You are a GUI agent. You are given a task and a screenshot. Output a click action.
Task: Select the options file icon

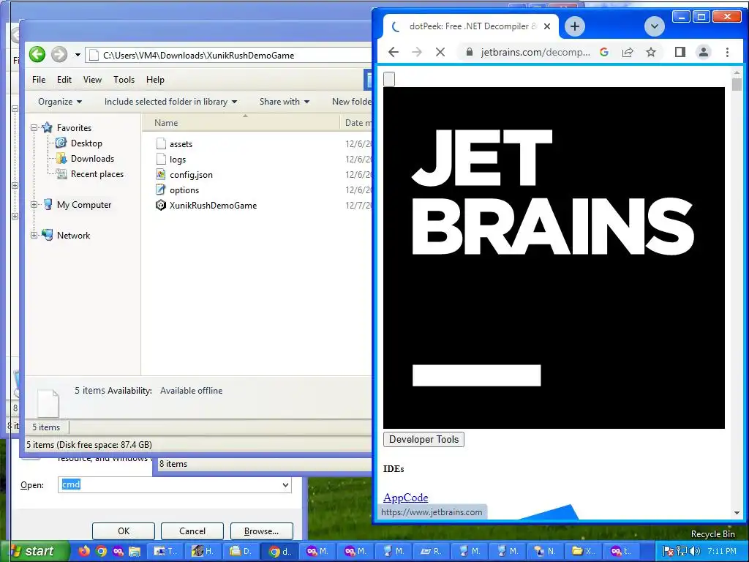point(161,190)
